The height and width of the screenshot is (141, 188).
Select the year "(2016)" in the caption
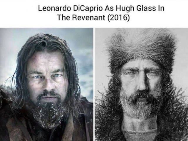click(118, 18)
